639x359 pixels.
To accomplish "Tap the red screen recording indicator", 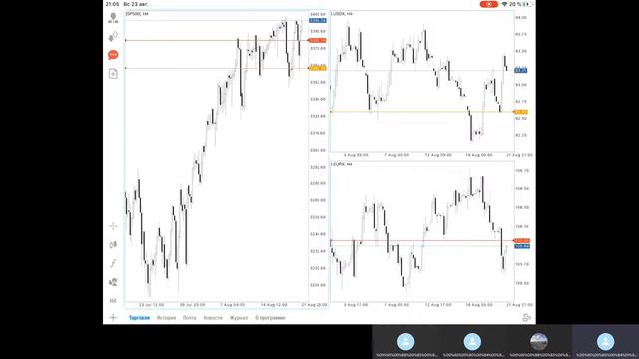I will click(488, 4).
